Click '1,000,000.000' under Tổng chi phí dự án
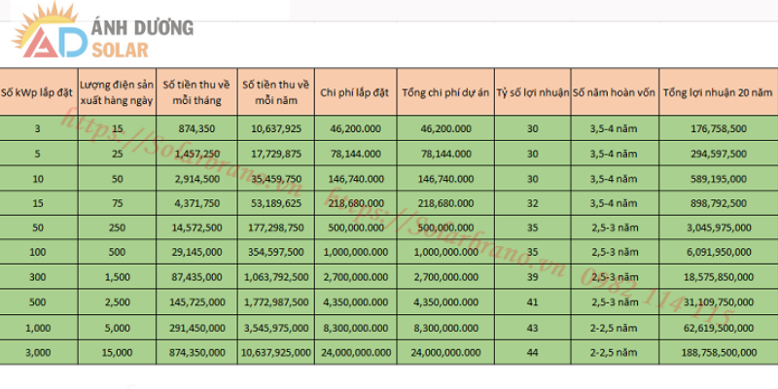 [445, 252]
